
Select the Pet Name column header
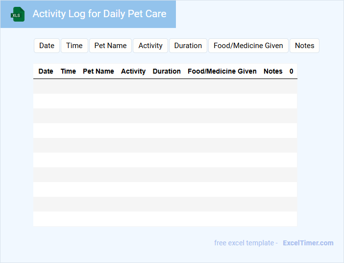pos(98,71)
